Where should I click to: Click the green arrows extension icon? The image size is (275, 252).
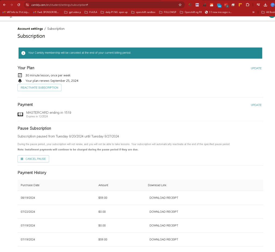tap(190, 5)
